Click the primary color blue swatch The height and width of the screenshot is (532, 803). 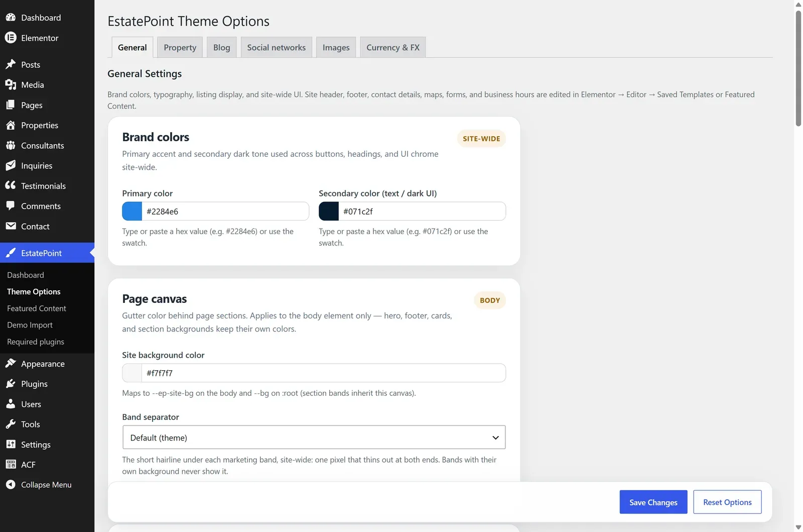132,211
